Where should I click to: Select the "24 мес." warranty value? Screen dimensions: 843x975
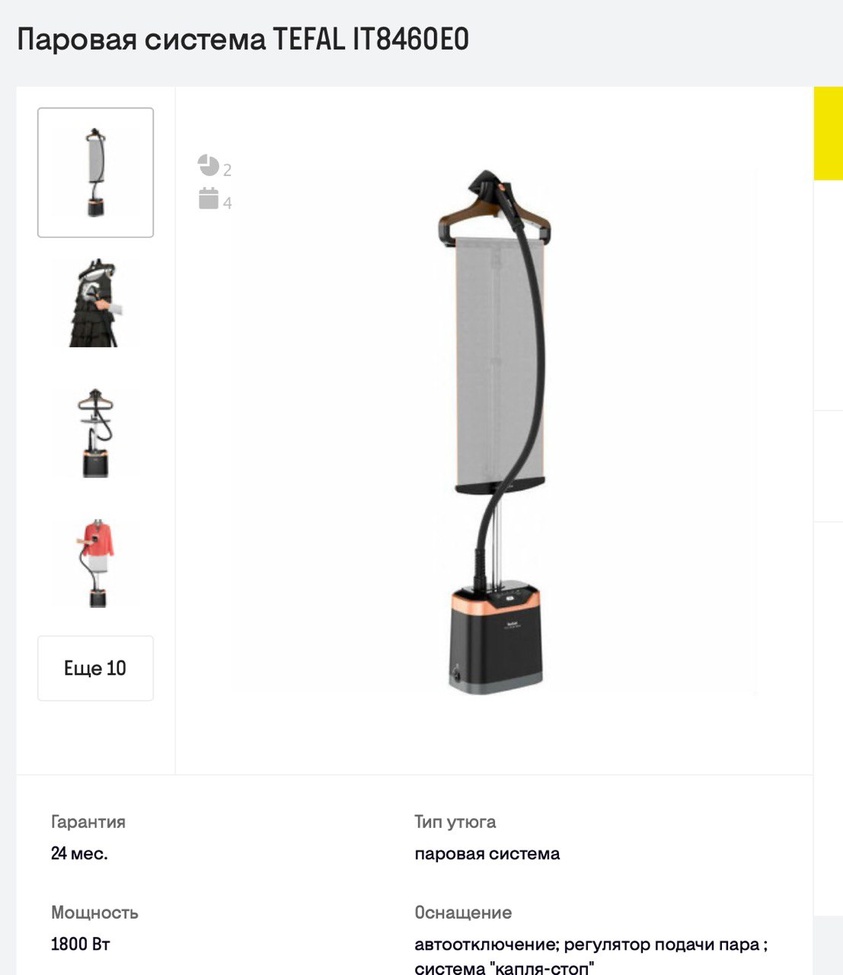[79, 854]
